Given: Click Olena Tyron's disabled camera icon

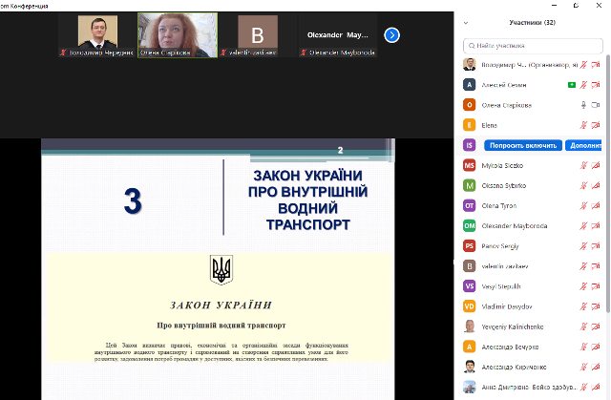Looking at the screenshot, I should [597, 205].
